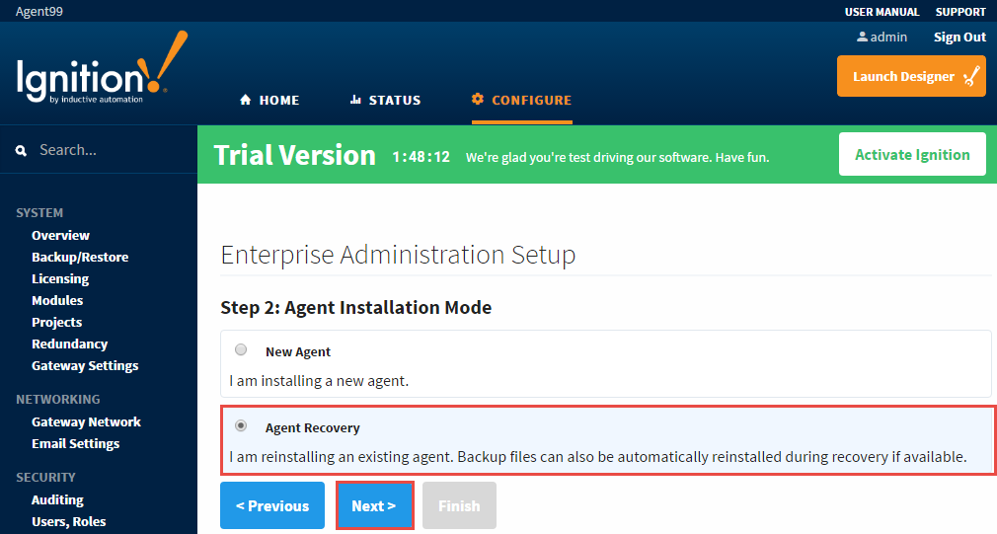Open the Support link
Image resolution: width=997 pixels, height=534 pixels.
(x=960, y=12)
